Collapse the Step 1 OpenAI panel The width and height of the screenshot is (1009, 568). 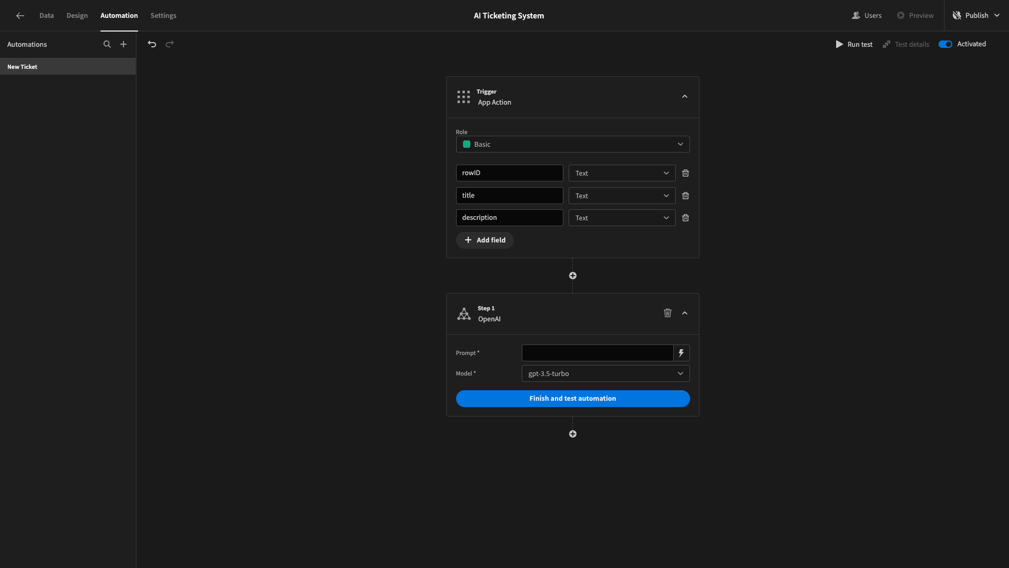click(685, 313)
